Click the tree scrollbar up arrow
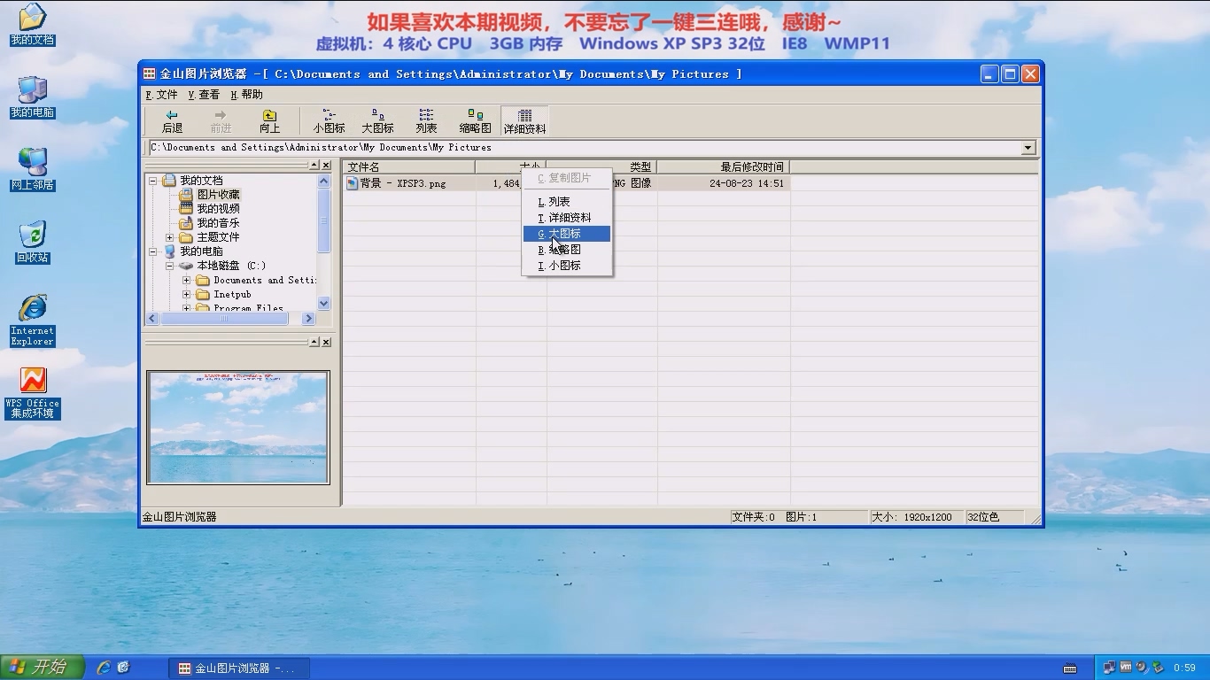 click(323, 181)
